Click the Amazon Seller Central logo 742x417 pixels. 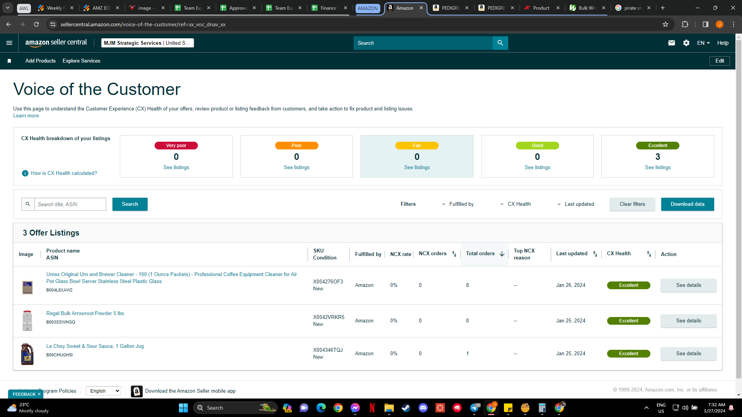pos(56,43)
